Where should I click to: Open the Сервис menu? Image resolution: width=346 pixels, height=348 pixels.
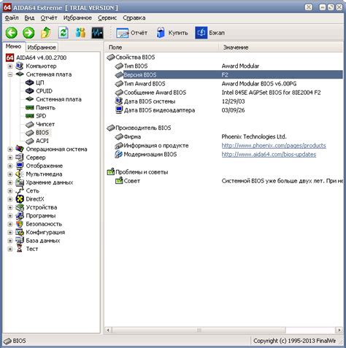pyautogui.click(x=107, y=18)
